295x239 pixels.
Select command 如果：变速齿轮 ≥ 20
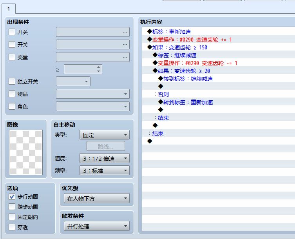coord(219,71)
